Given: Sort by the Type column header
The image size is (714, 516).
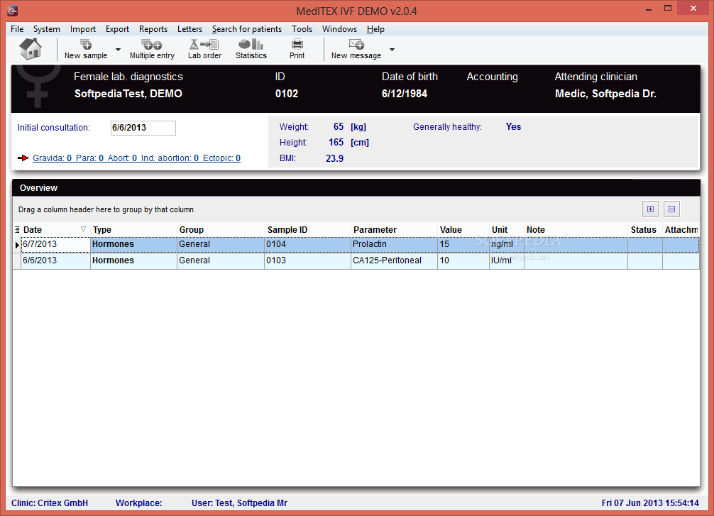Looking at the screenshot, I should click(x=133, y=229).
